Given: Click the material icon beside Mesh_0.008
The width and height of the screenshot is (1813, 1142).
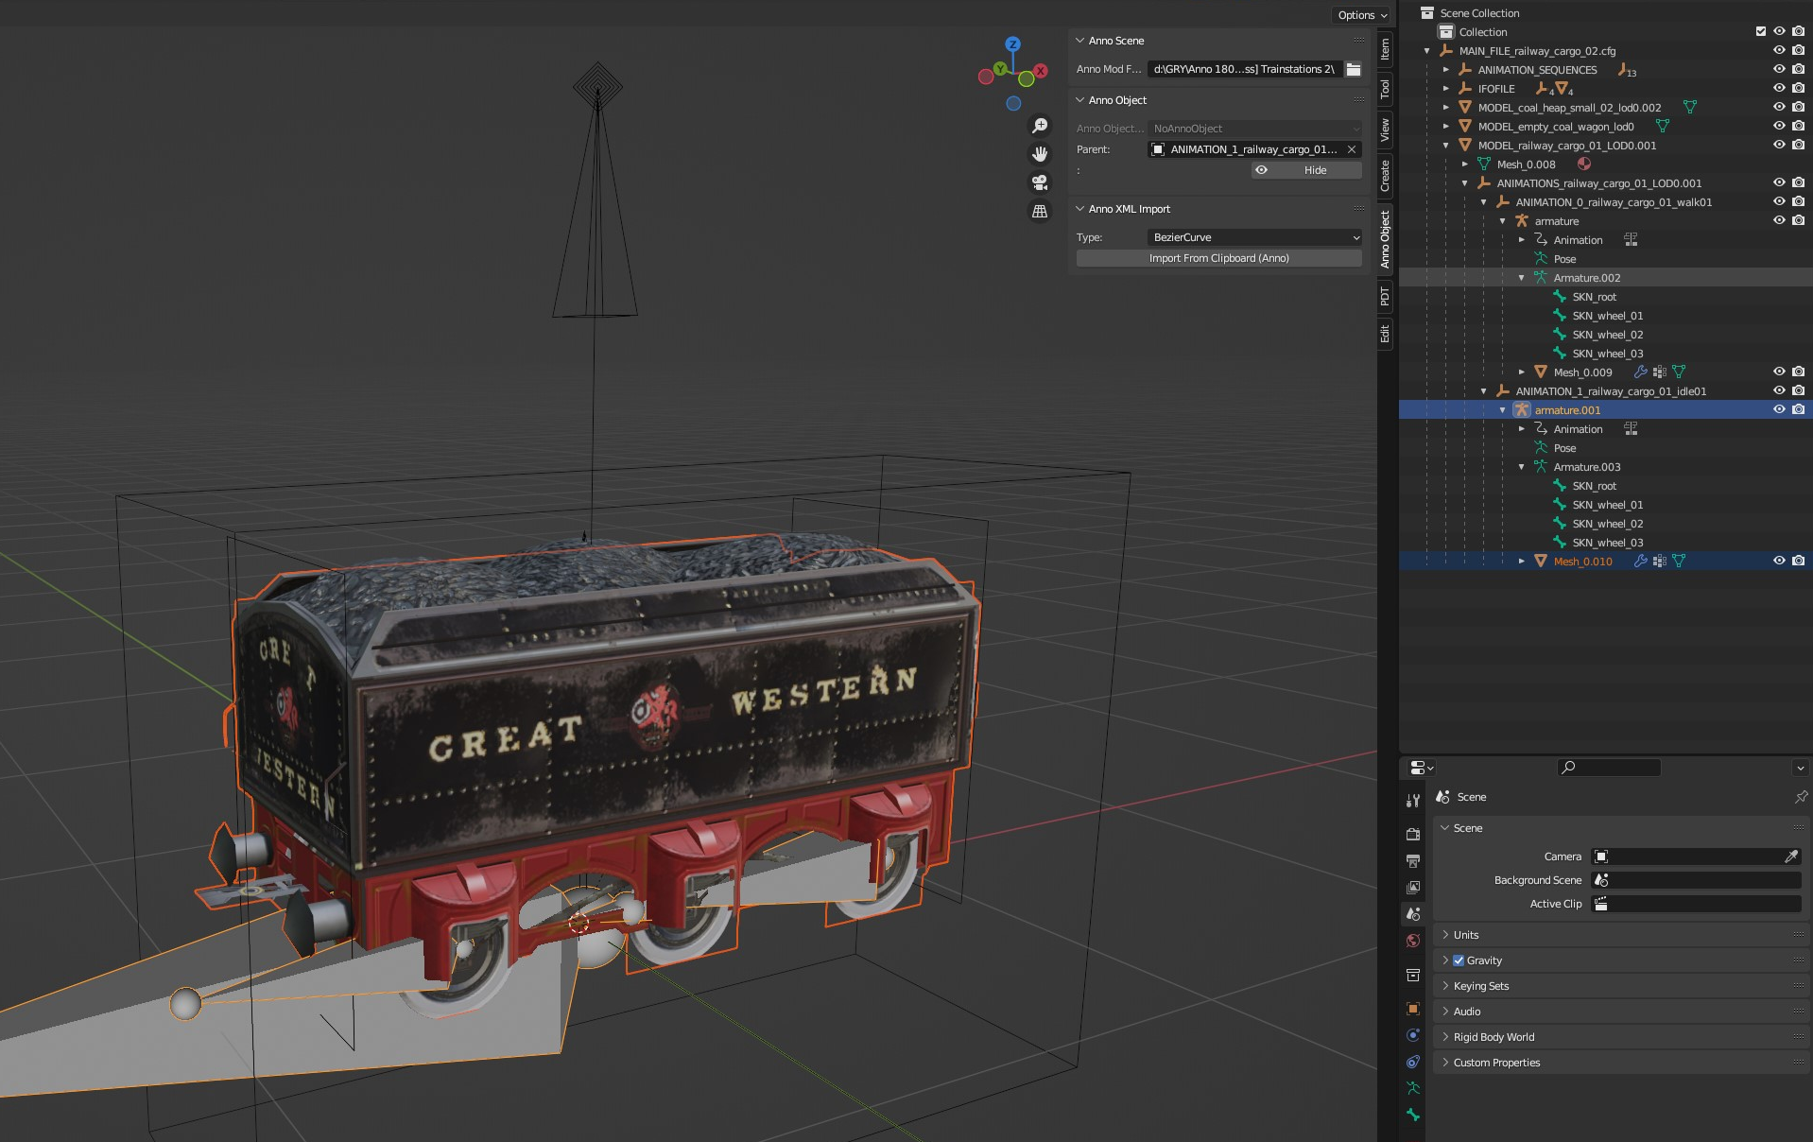Looking at the screenshot, I should (1583, 164).
